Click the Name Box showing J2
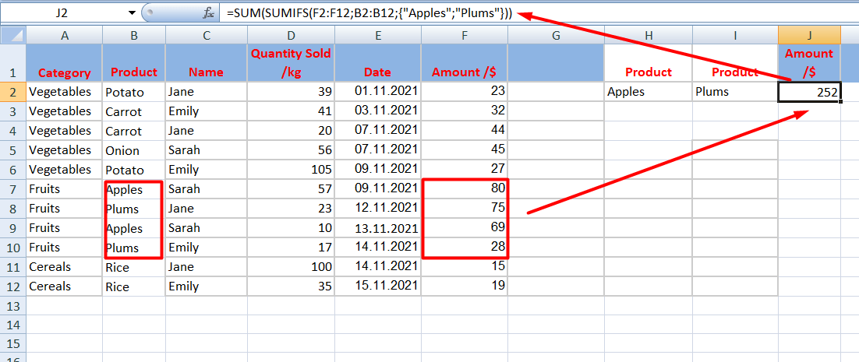 62,13
